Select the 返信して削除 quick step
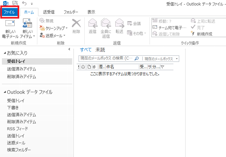This screenshot has width=226, height=157. pos(166,34)
